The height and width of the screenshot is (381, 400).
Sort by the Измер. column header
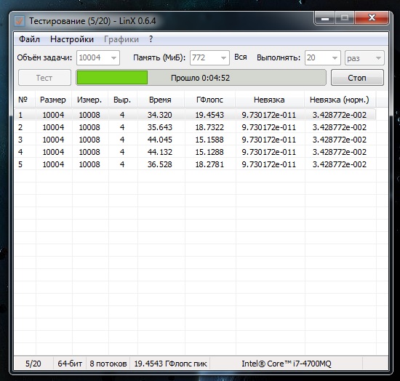[89, 100]
